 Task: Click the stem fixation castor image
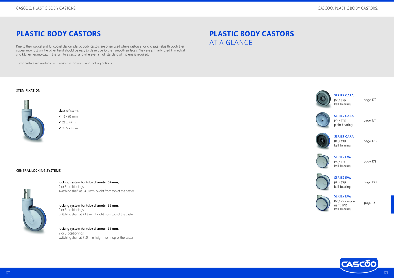(33, 121)
